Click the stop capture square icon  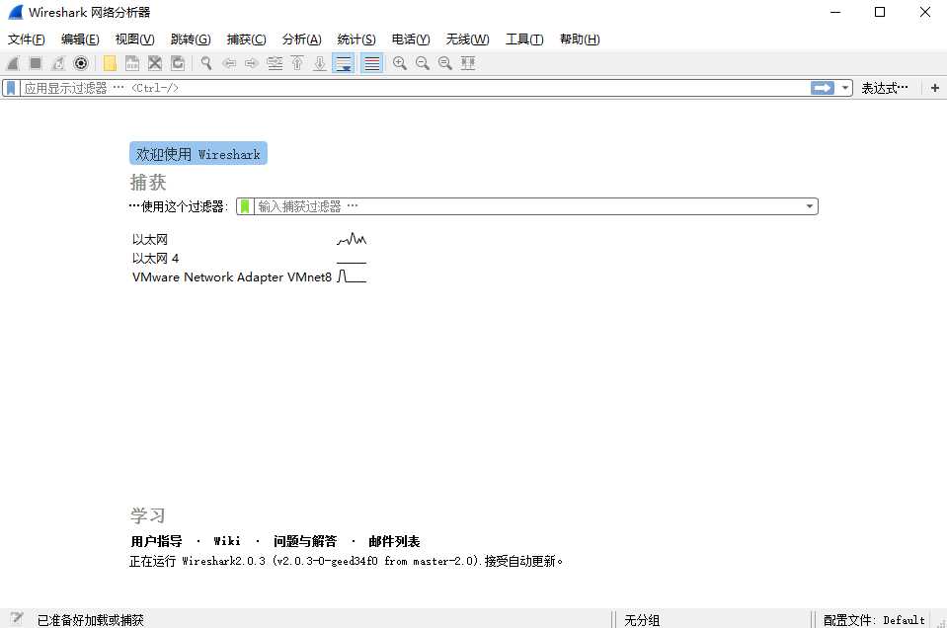click(x=36, y=63)
